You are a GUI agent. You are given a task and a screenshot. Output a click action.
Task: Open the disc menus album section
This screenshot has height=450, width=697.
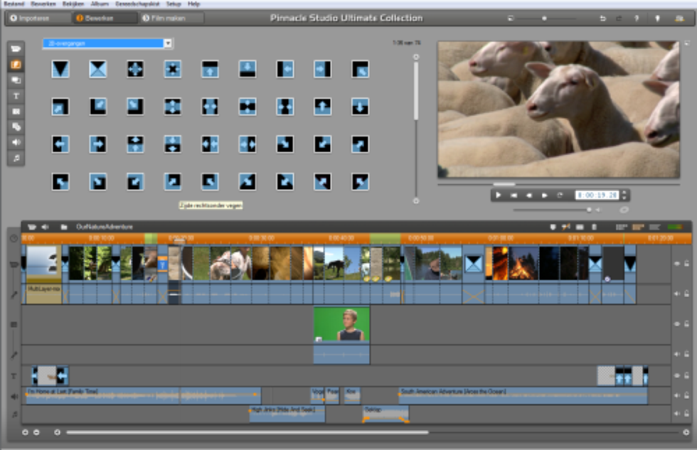click(16, 127)
